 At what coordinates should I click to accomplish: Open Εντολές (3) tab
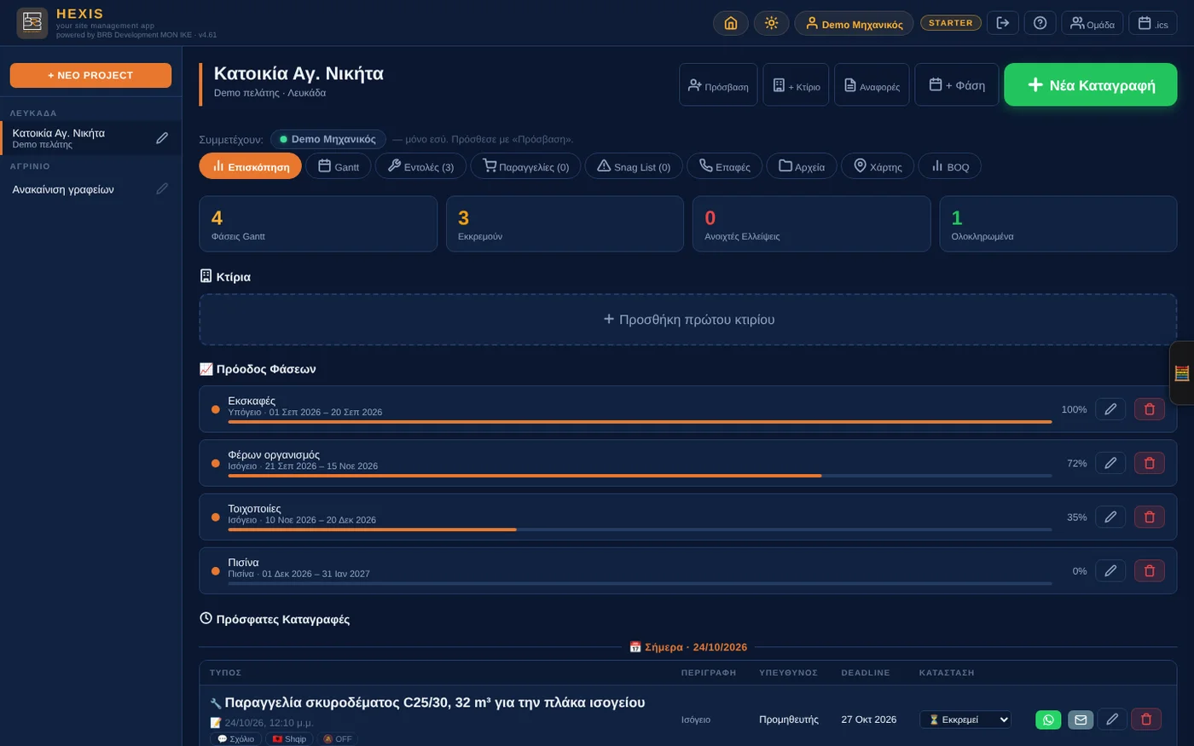click(x=420, y=166)
